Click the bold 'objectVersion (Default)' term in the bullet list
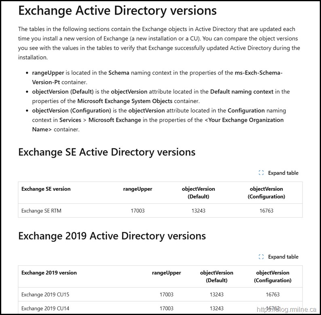321x315 pixels. [x=63, y=91]
